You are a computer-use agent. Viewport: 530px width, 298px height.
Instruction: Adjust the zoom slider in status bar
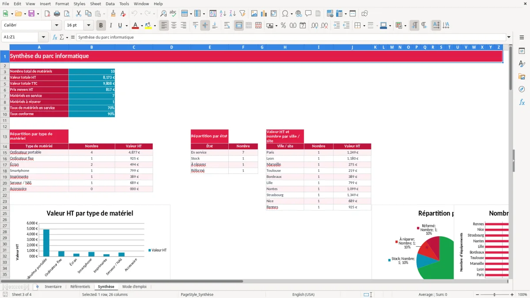495,294
